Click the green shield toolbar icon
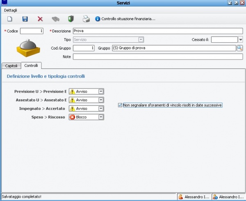Screen dimensions: 246x201 coord(71,19)
